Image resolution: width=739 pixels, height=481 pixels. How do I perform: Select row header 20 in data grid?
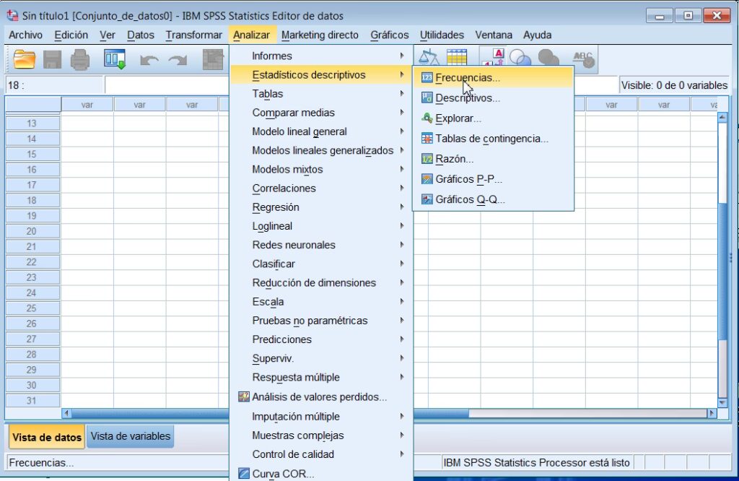point(32,231)
